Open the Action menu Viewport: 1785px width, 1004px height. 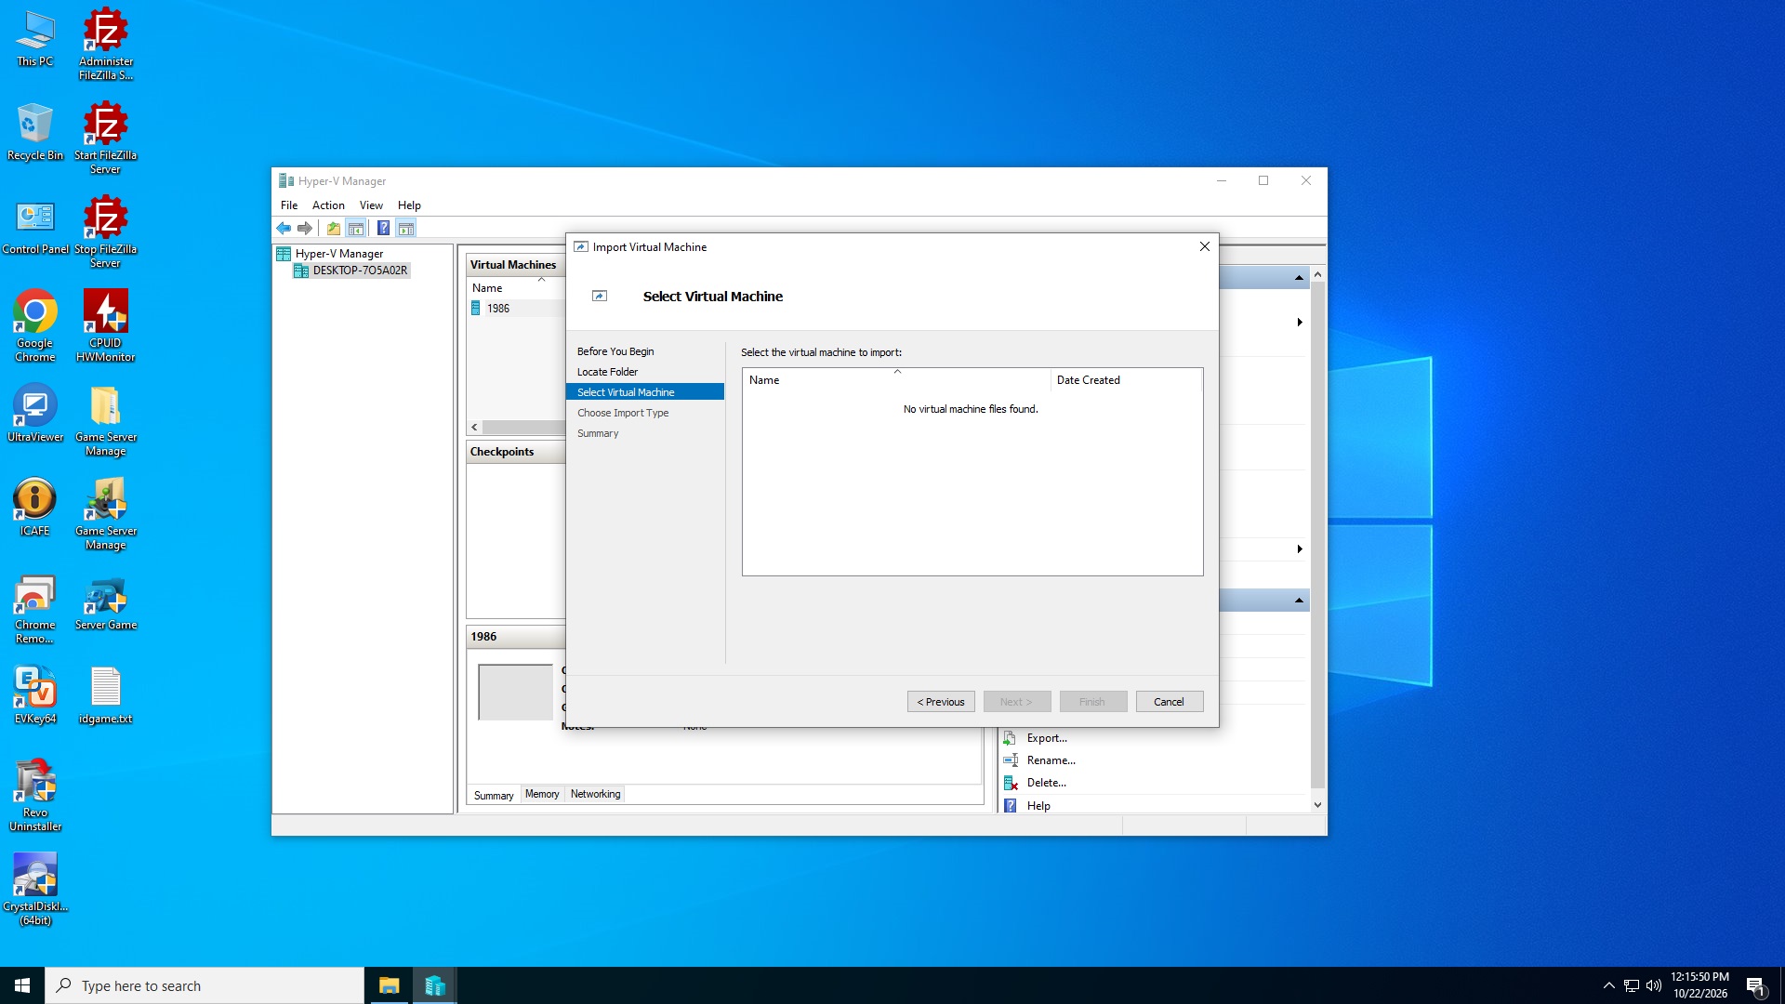(328, 205)
